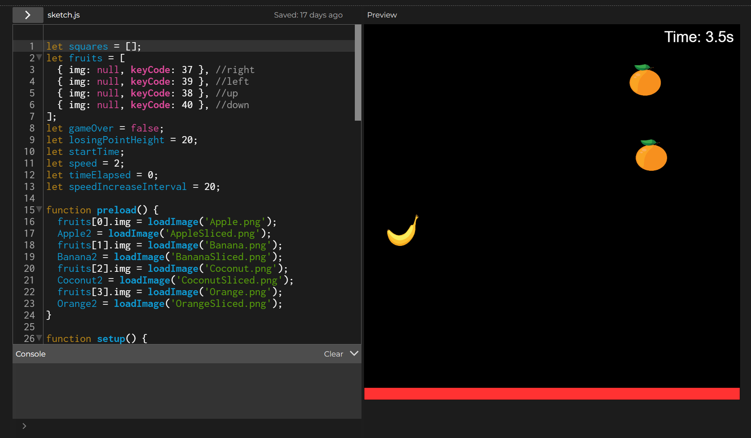Image resolution: width=751 pixels, height=438 pixels.
Task: Click the falling banana in the preview
Action: (402, 232)
